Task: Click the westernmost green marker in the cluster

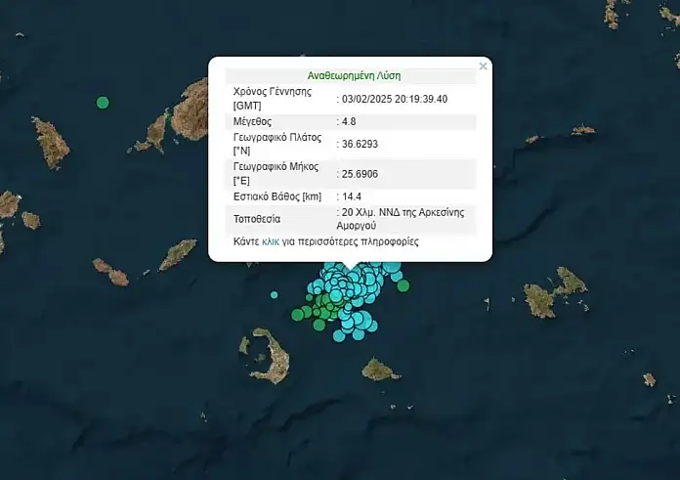Action: 298,315
